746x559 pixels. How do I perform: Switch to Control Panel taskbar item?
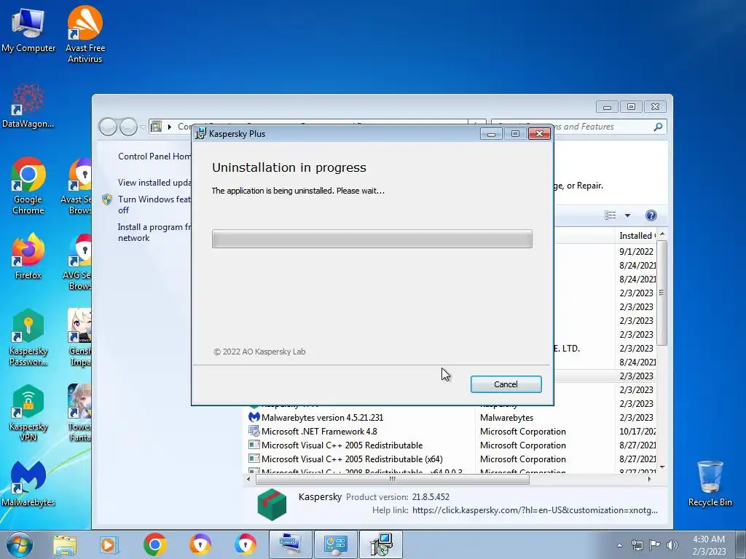335,544
